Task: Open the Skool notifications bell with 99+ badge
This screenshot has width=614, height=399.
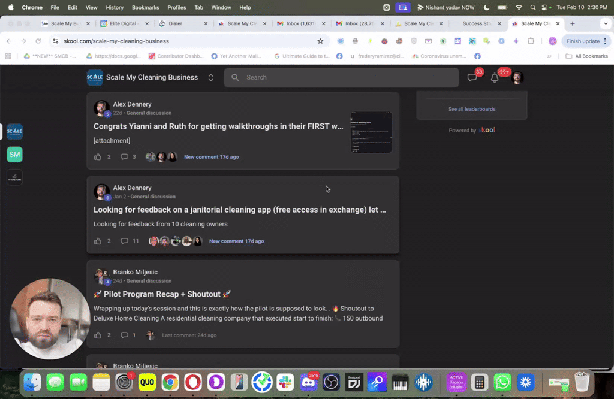Action: coord(495,77)
